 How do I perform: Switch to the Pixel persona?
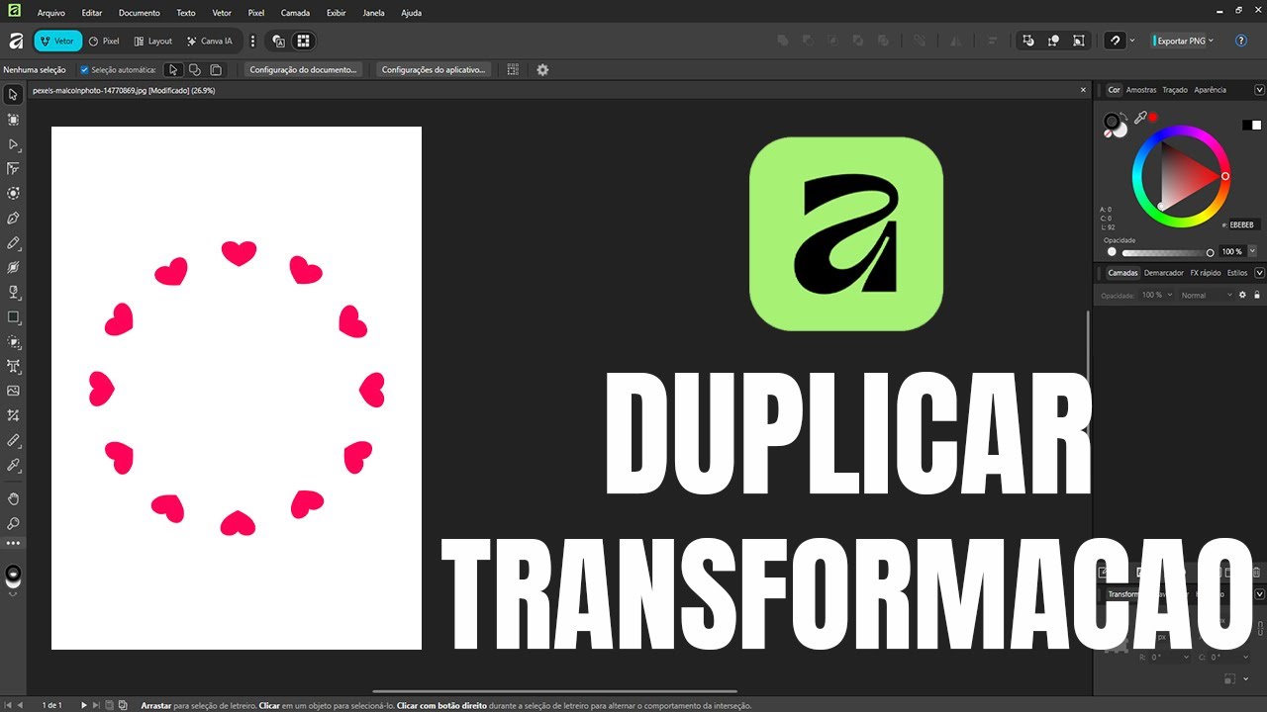pos(104,42)
